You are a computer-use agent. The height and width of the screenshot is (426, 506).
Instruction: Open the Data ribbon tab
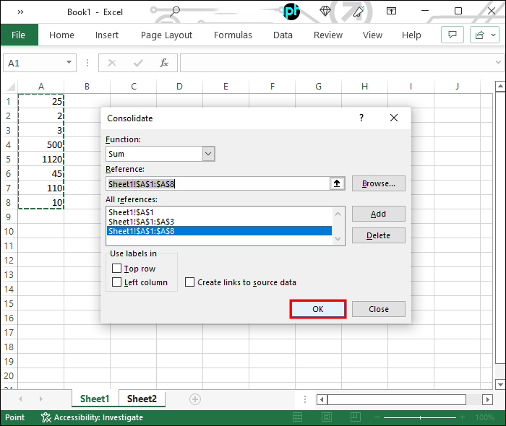pos(283,35)
